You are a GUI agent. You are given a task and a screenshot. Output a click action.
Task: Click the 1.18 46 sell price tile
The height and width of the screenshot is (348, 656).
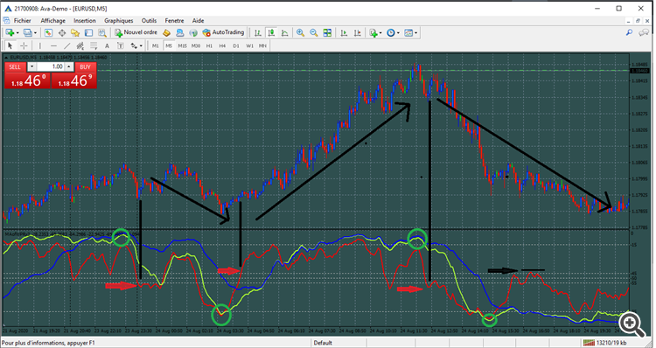click(28, 80)
